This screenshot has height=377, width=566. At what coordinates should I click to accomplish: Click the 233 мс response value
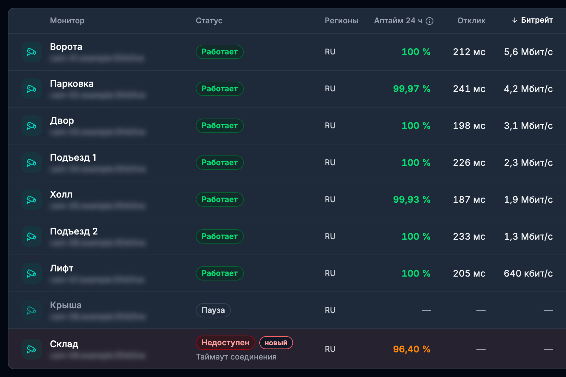pos(469,236)
